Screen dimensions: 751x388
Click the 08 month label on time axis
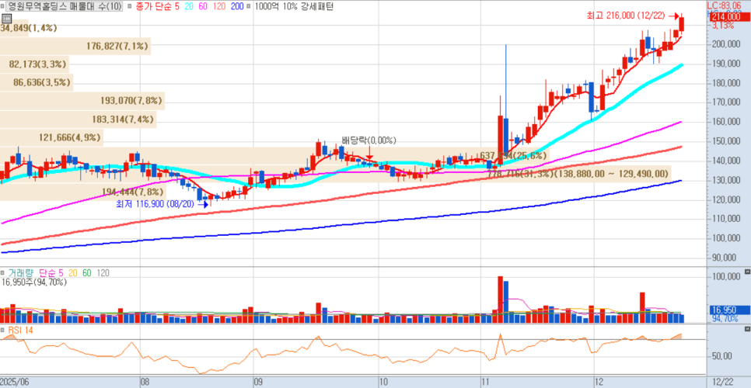click(145, 382)
